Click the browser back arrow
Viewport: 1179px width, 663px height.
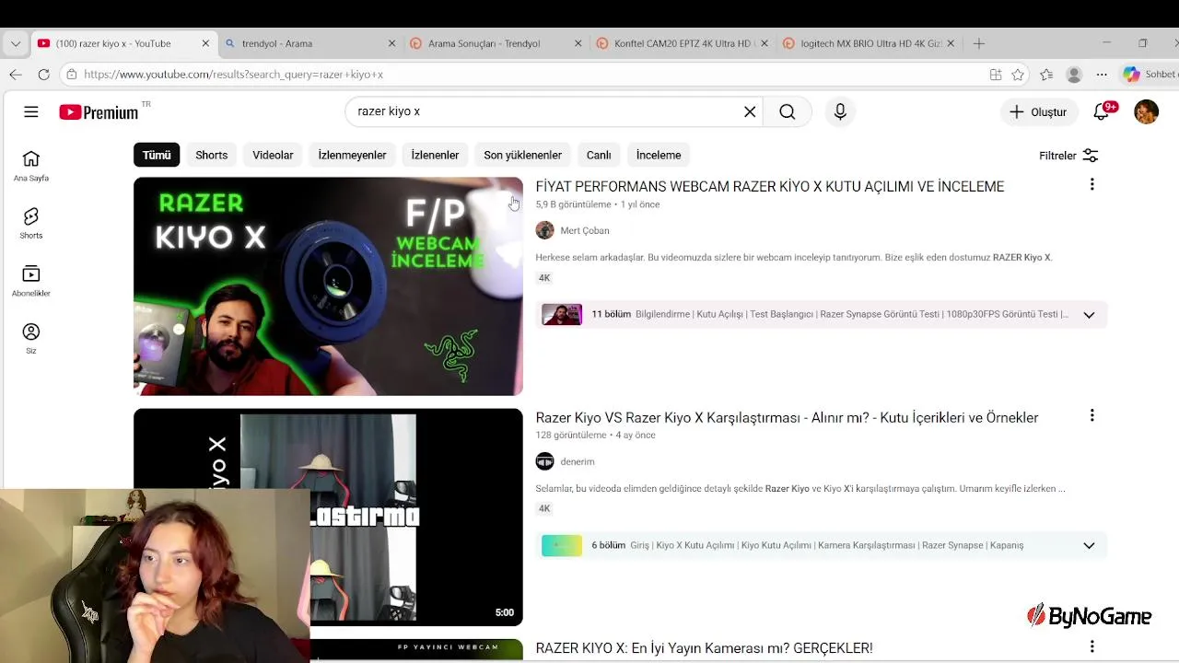(16, 75)
